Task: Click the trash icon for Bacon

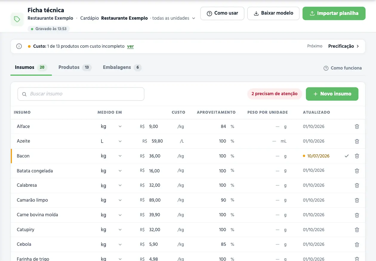Action: 357,156
